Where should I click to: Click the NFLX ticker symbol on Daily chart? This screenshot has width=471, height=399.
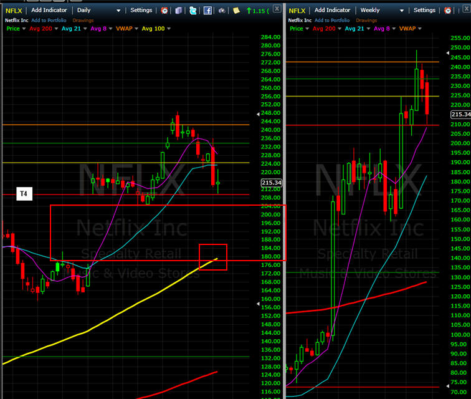point(14,11)
